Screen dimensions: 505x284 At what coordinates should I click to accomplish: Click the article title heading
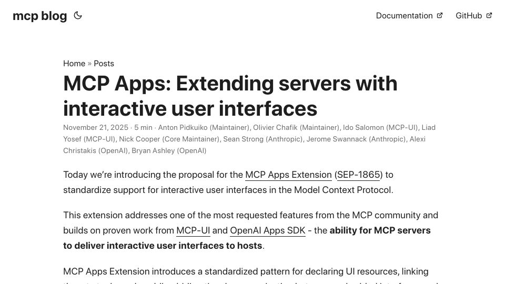click(x=230, y=96)
